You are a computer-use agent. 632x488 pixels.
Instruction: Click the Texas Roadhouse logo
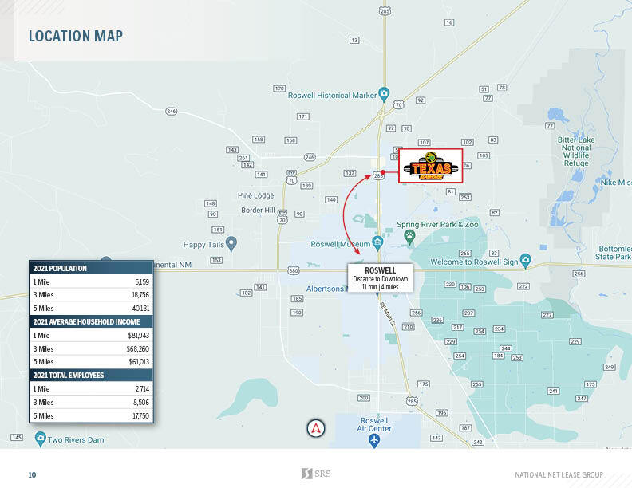(430, 166)
